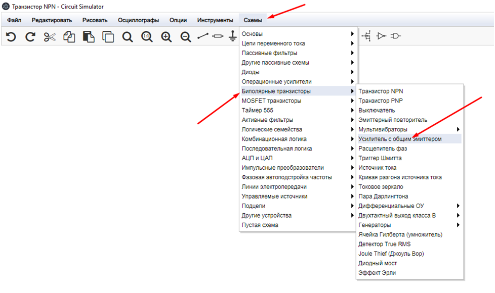The height and width of the screenshot is (293, 495).
Task: Load the Выключатель circuit
Action: [x=409, y=110]
